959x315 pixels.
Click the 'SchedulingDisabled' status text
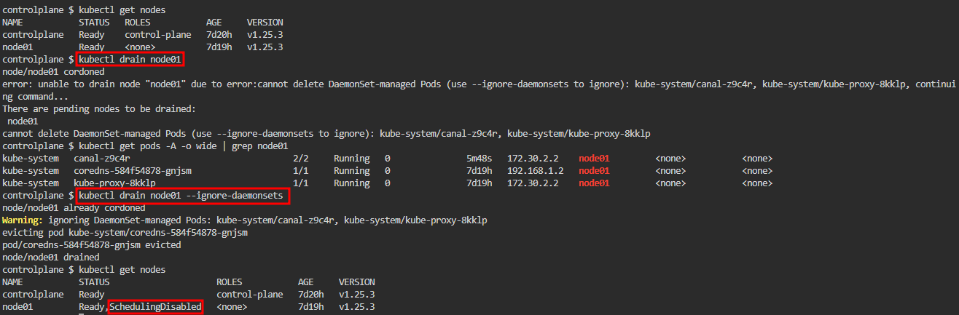tap(155, 307)
